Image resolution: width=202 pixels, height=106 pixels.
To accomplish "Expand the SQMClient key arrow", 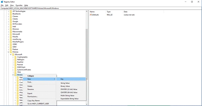I will [x=13, y=67].
